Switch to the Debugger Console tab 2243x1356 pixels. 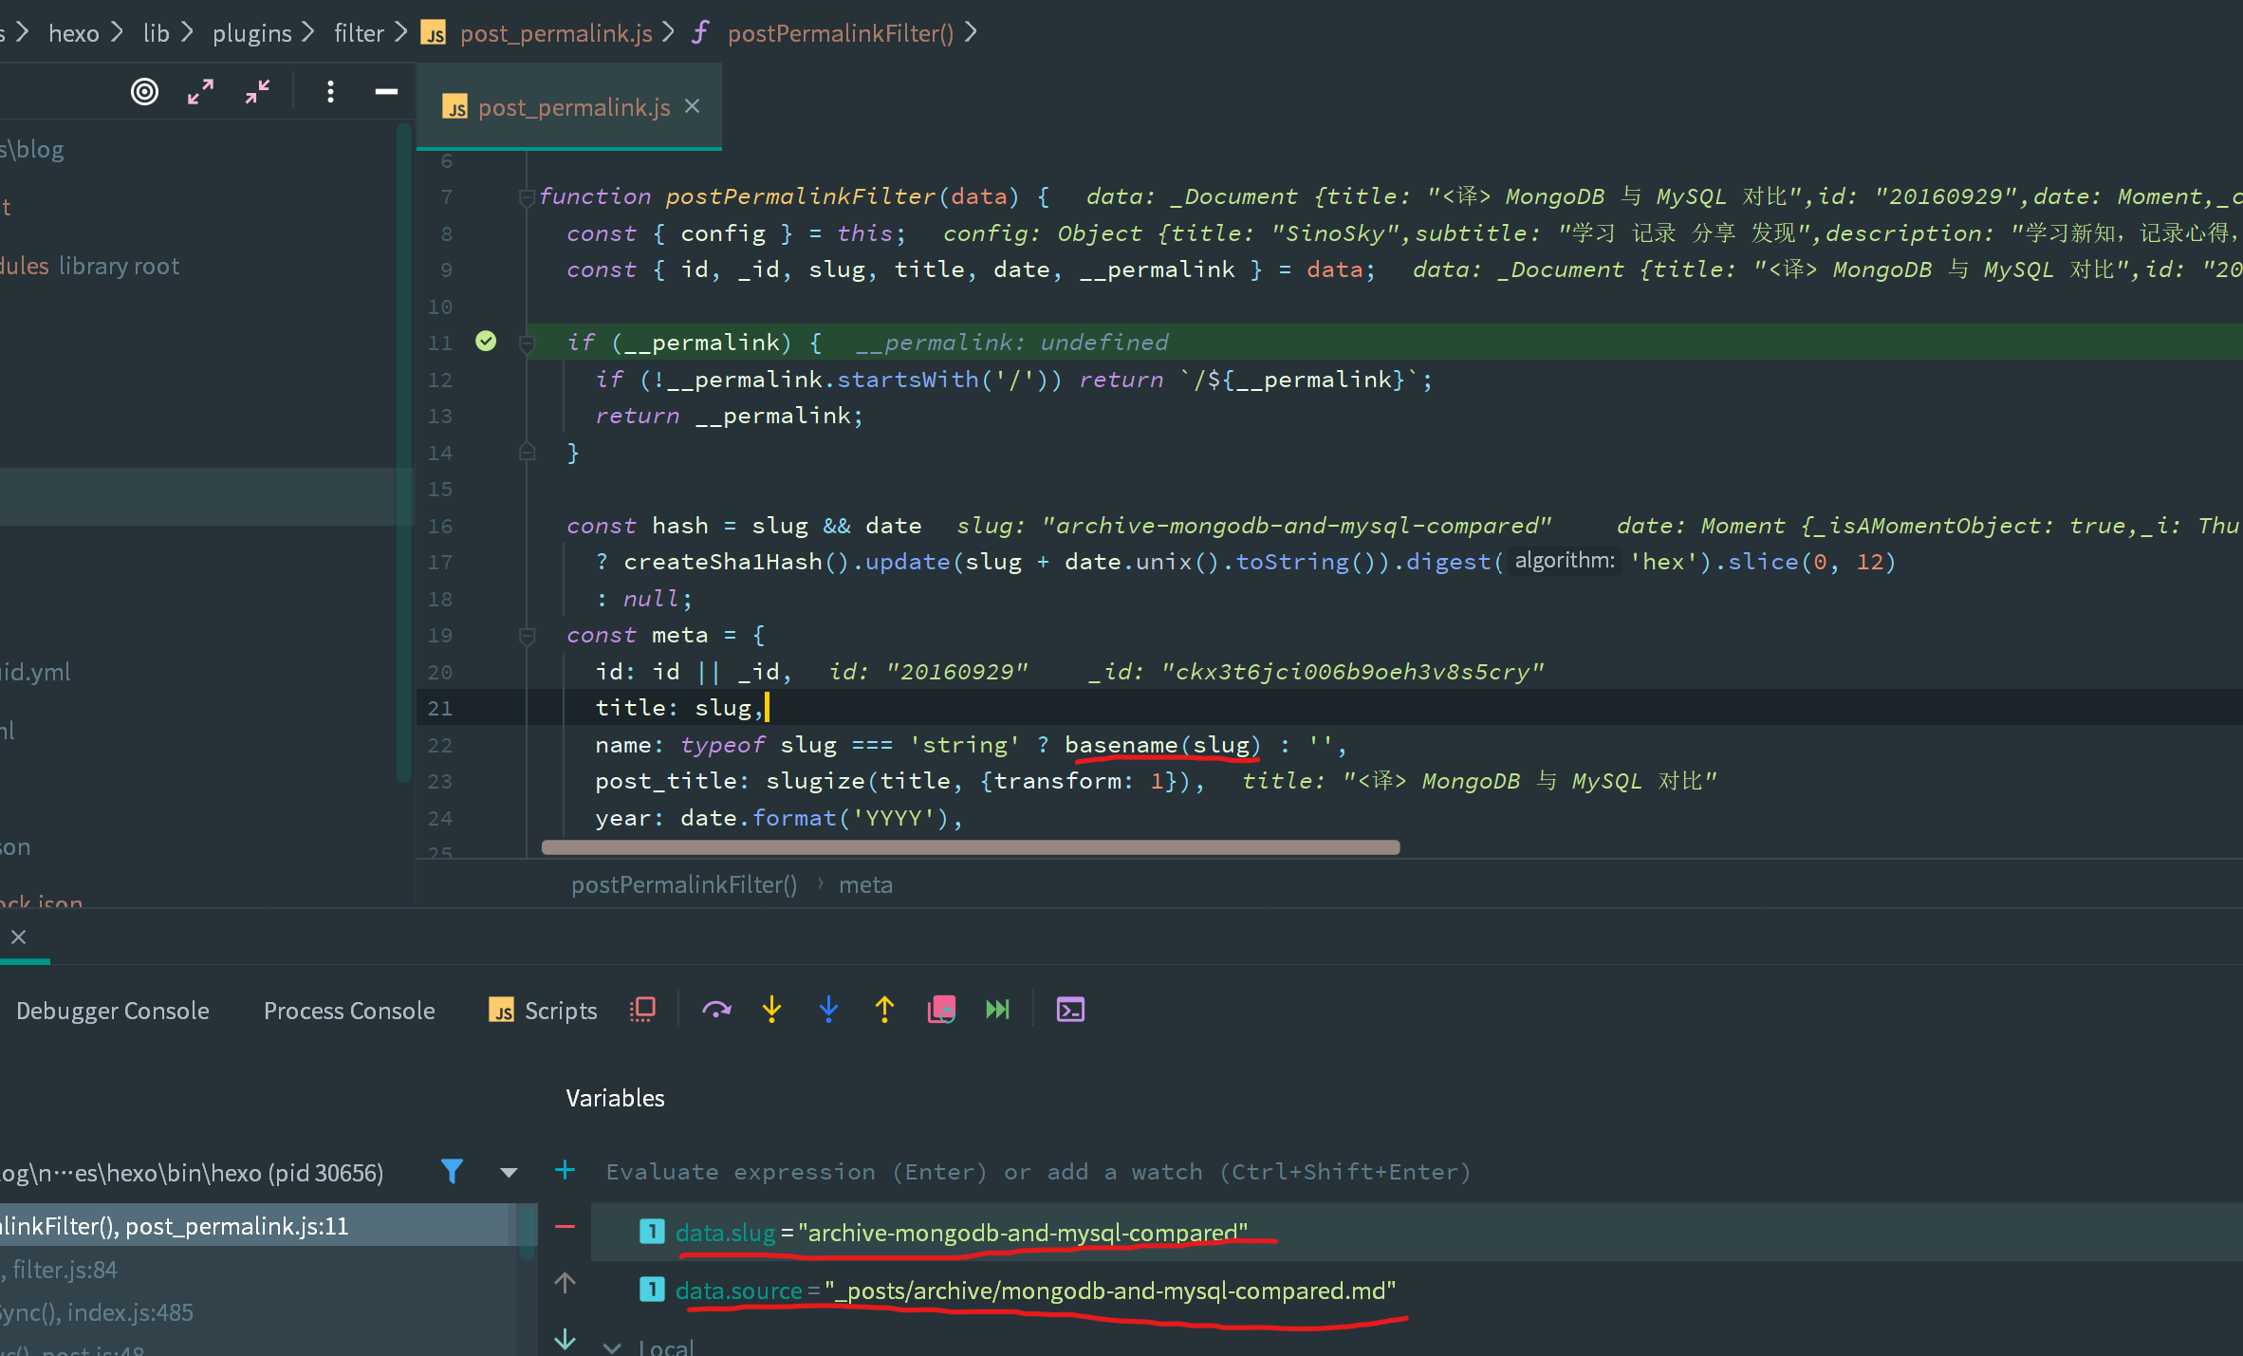[112, 1011]
